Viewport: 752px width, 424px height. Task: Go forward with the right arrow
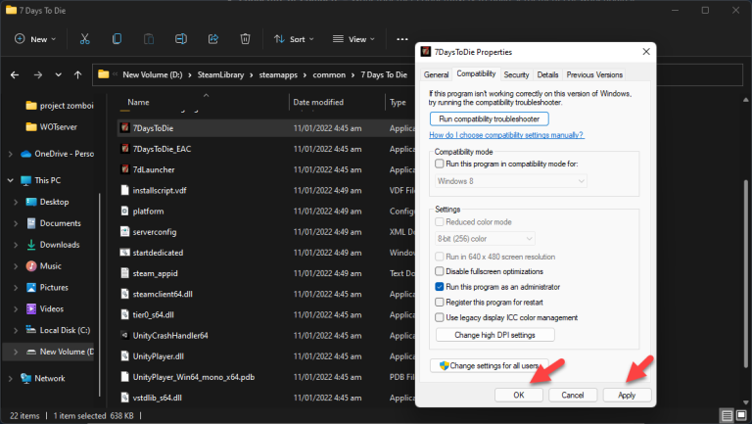38,74
